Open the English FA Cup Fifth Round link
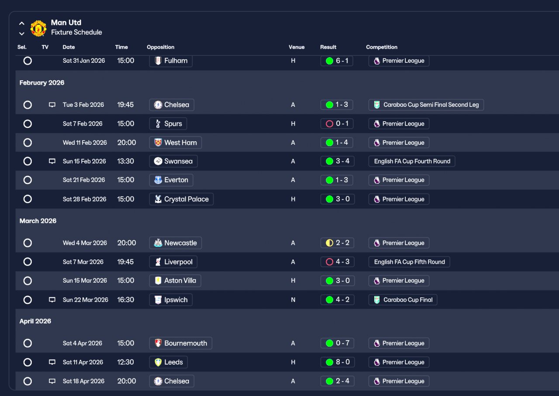 (x=409, y=262)
